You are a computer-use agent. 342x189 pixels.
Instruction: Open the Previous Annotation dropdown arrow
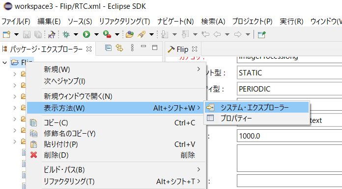195,35
